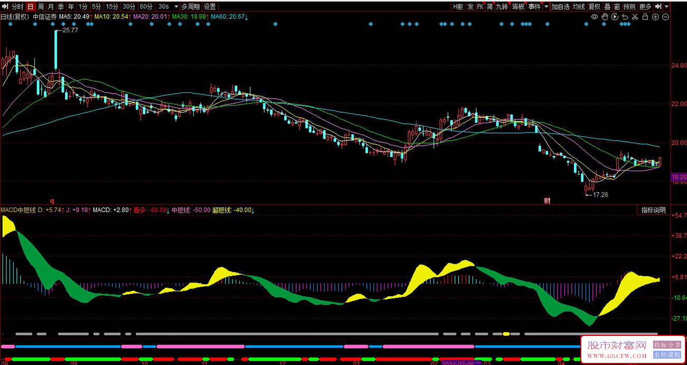Click the 中短线: -50.00 value

tap(191, 210)
